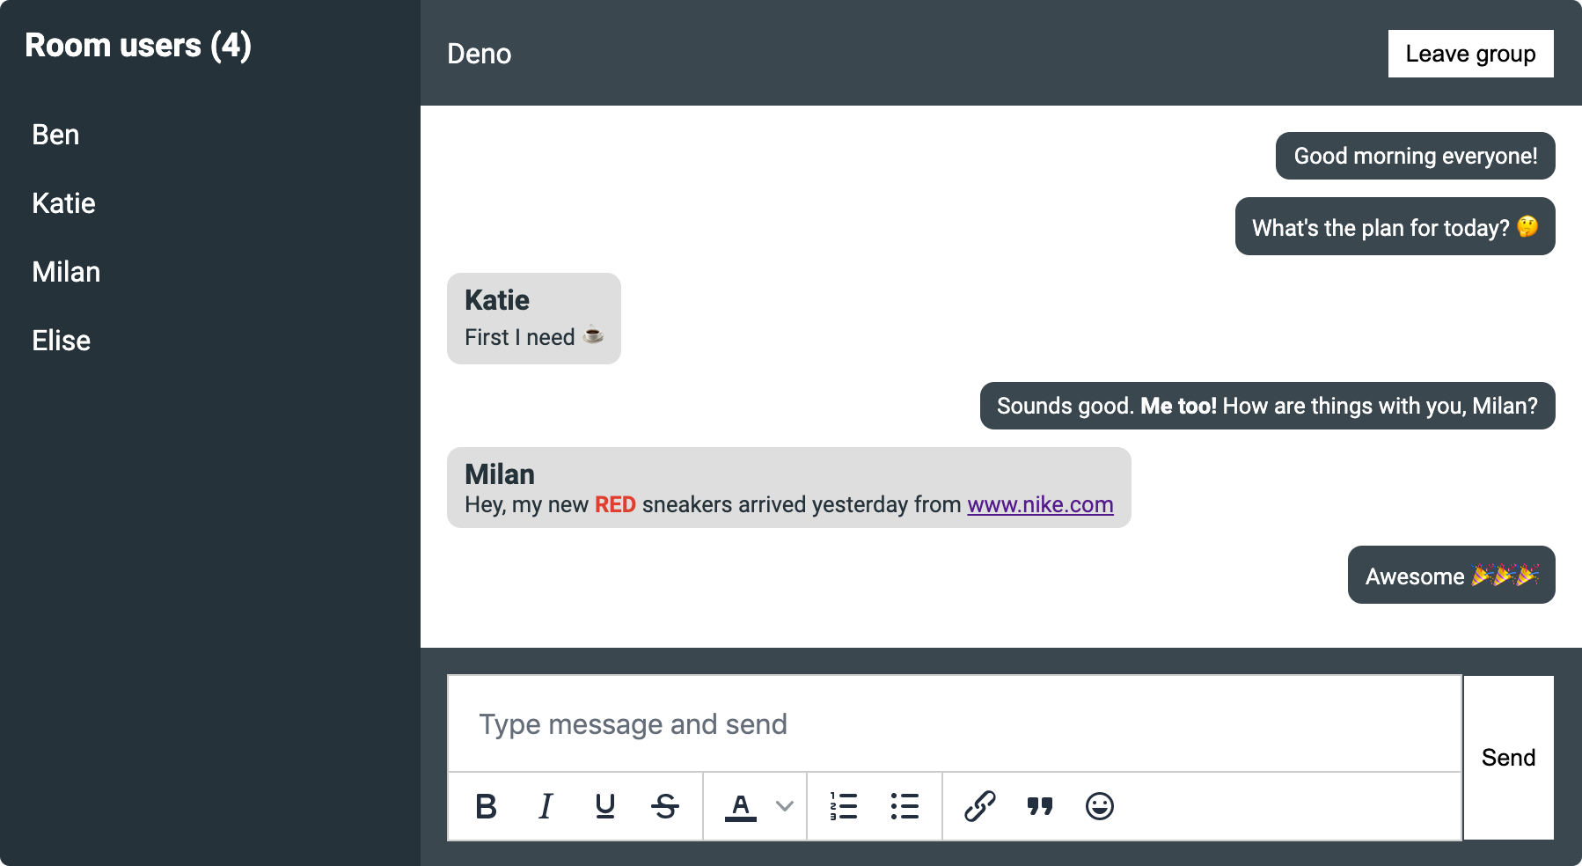Open the www.nike.com link in Milan's message

[x=1040, y=504]
